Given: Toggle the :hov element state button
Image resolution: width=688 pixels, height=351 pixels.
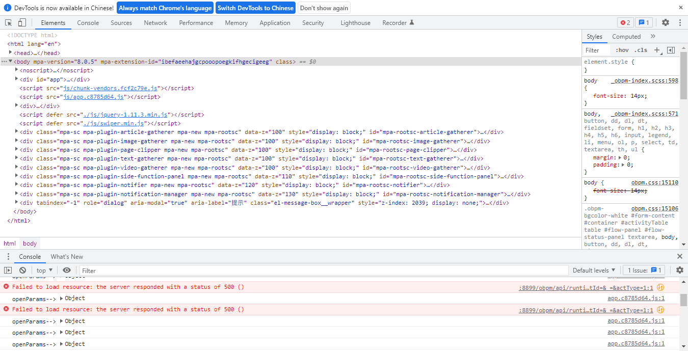Looking at the screenshot, I should [x=622, y=50].
